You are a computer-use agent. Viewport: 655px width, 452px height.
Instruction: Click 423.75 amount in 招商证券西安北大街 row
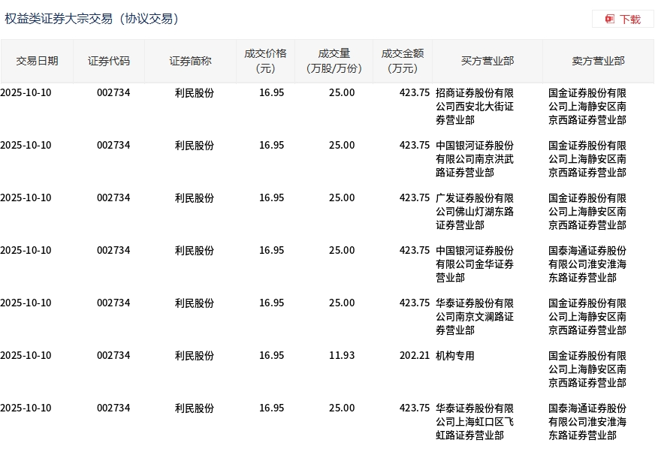coord(415,93)
